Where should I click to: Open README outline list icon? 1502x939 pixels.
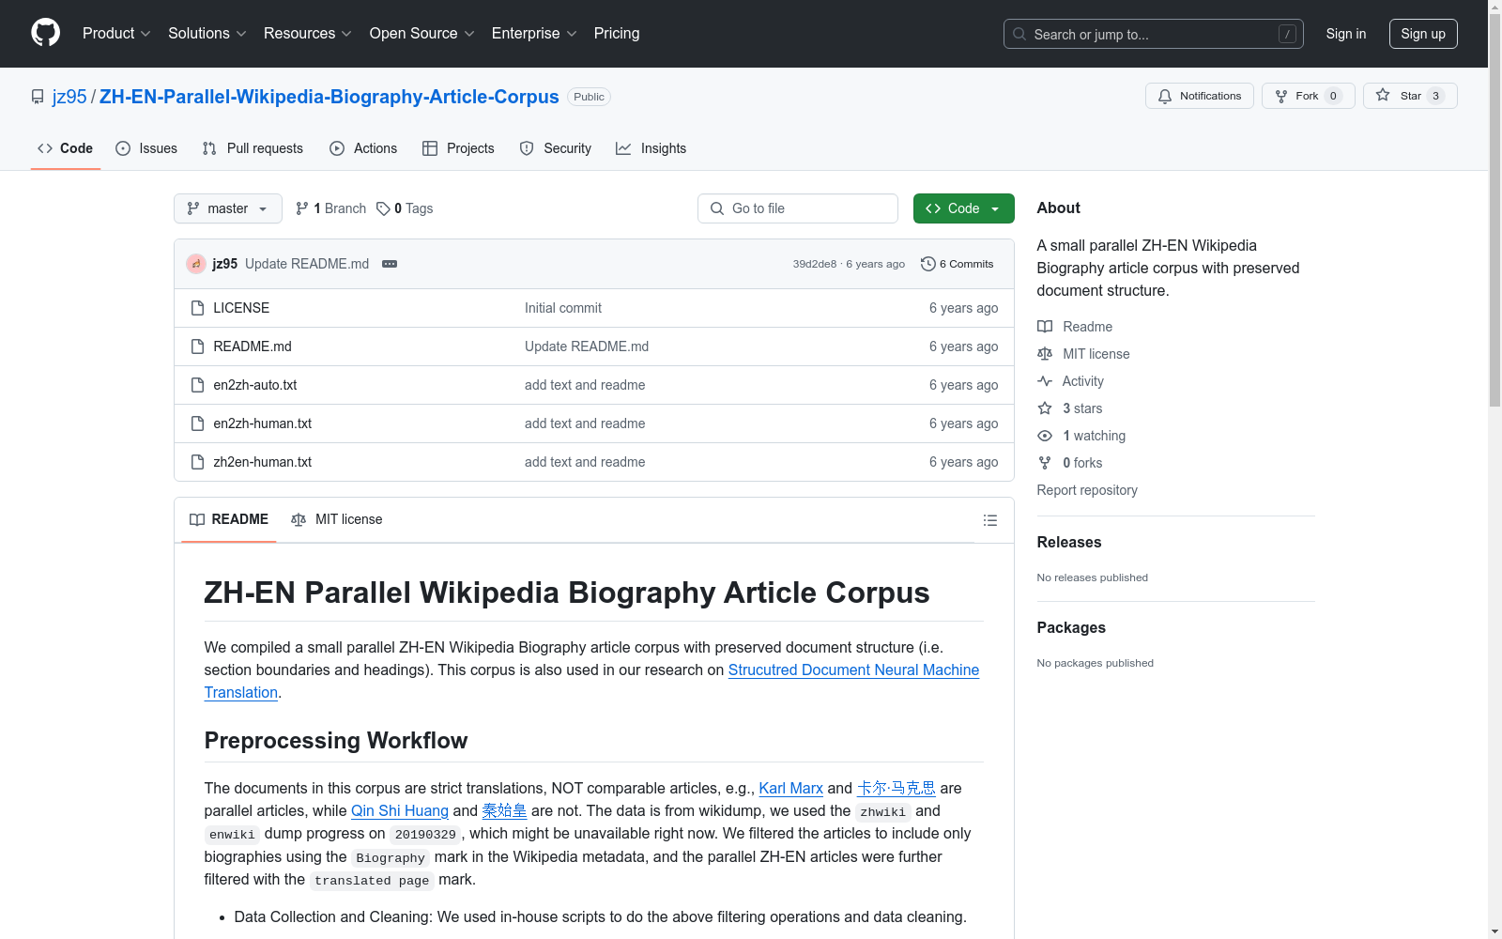990,520
